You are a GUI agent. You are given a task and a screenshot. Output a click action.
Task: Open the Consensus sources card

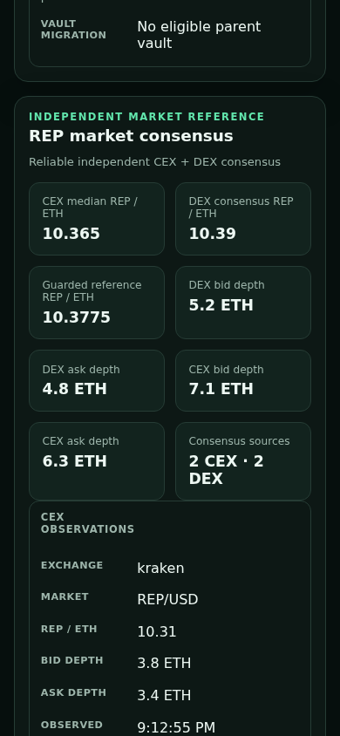[x=243, y=461]
